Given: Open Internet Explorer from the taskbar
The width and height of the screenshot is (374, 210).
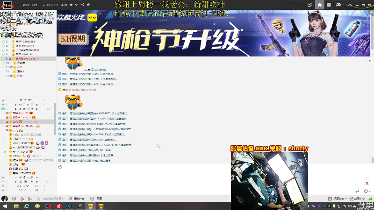Looking at the screenshot, I should (x=27, y=206).
